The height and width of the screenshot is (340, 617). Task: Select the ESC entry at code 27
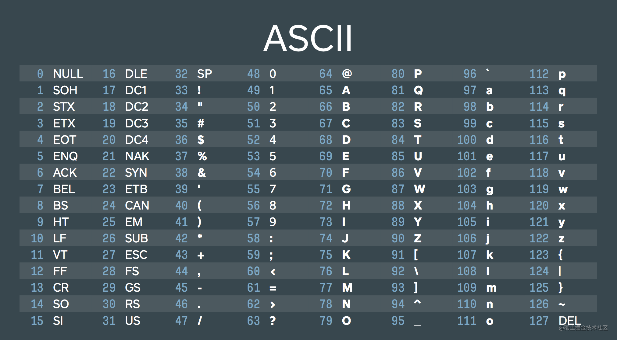(x=136, y=255)
